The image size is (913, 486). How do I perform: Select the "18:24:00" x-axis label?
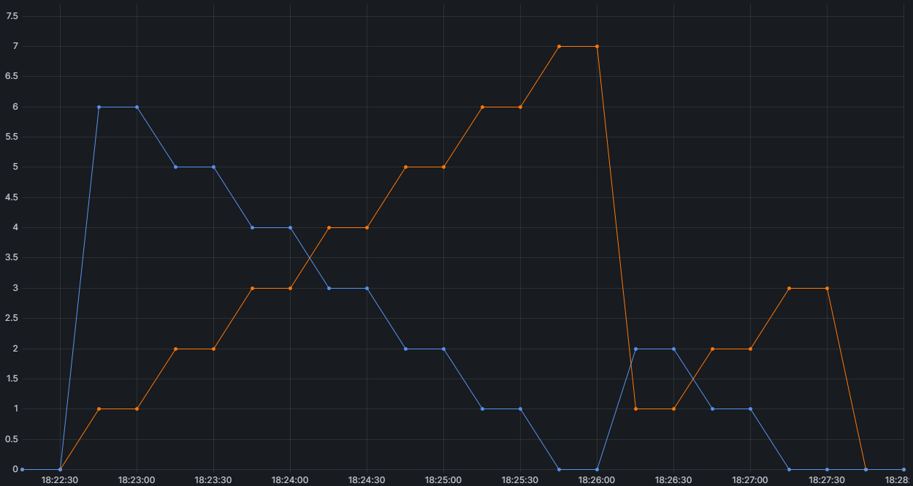click(290, 480)
